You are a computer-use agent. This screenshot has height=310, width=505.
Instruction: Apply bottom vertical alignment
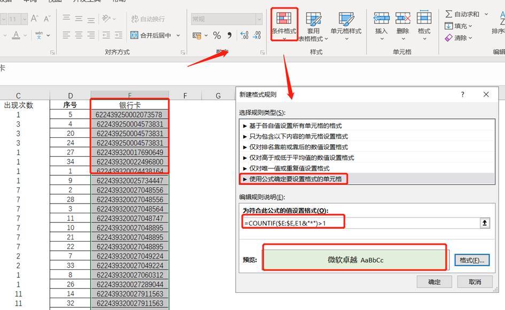91,19
